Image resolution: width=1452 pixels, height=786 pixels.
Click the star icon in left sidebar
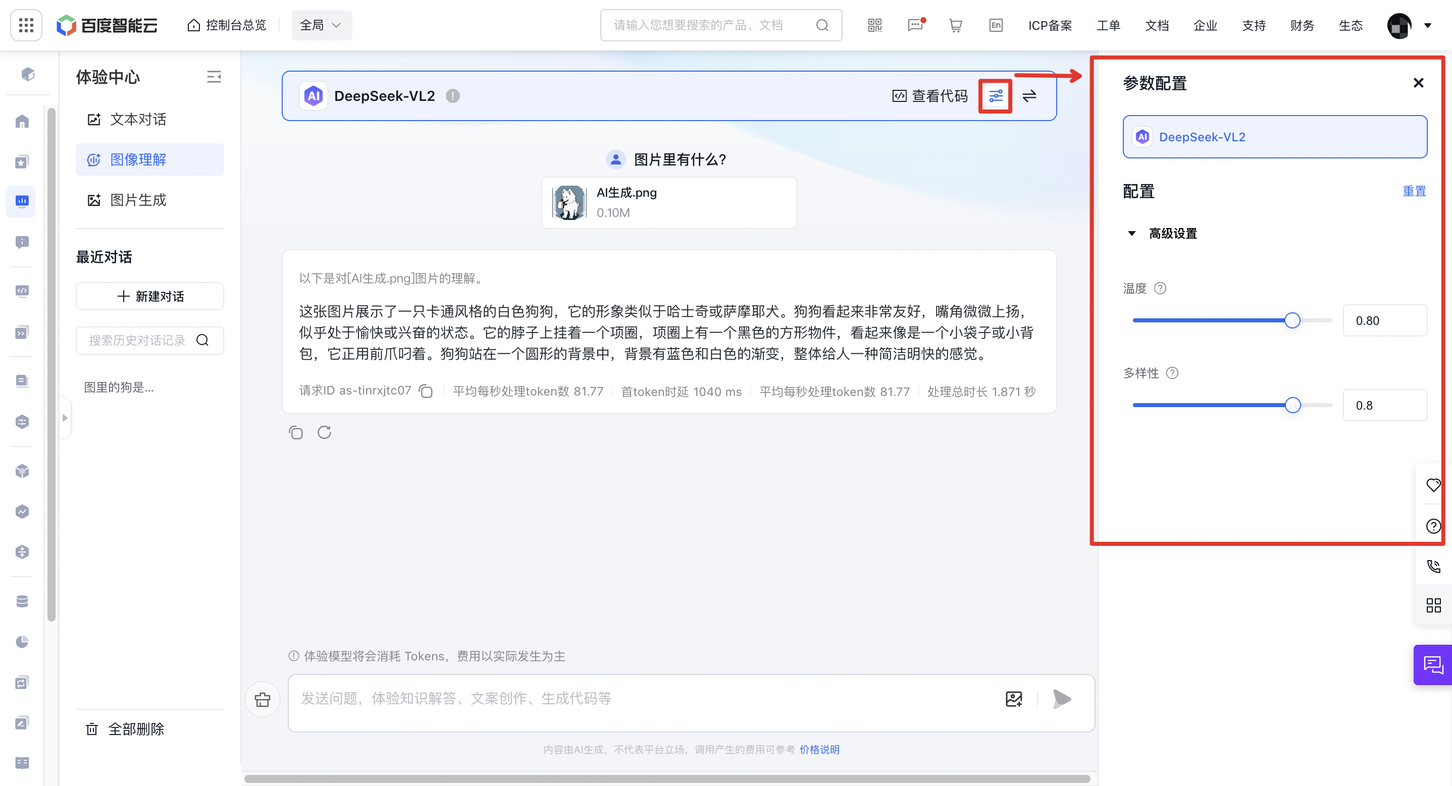pyautogui.click(x=22, y=162)
